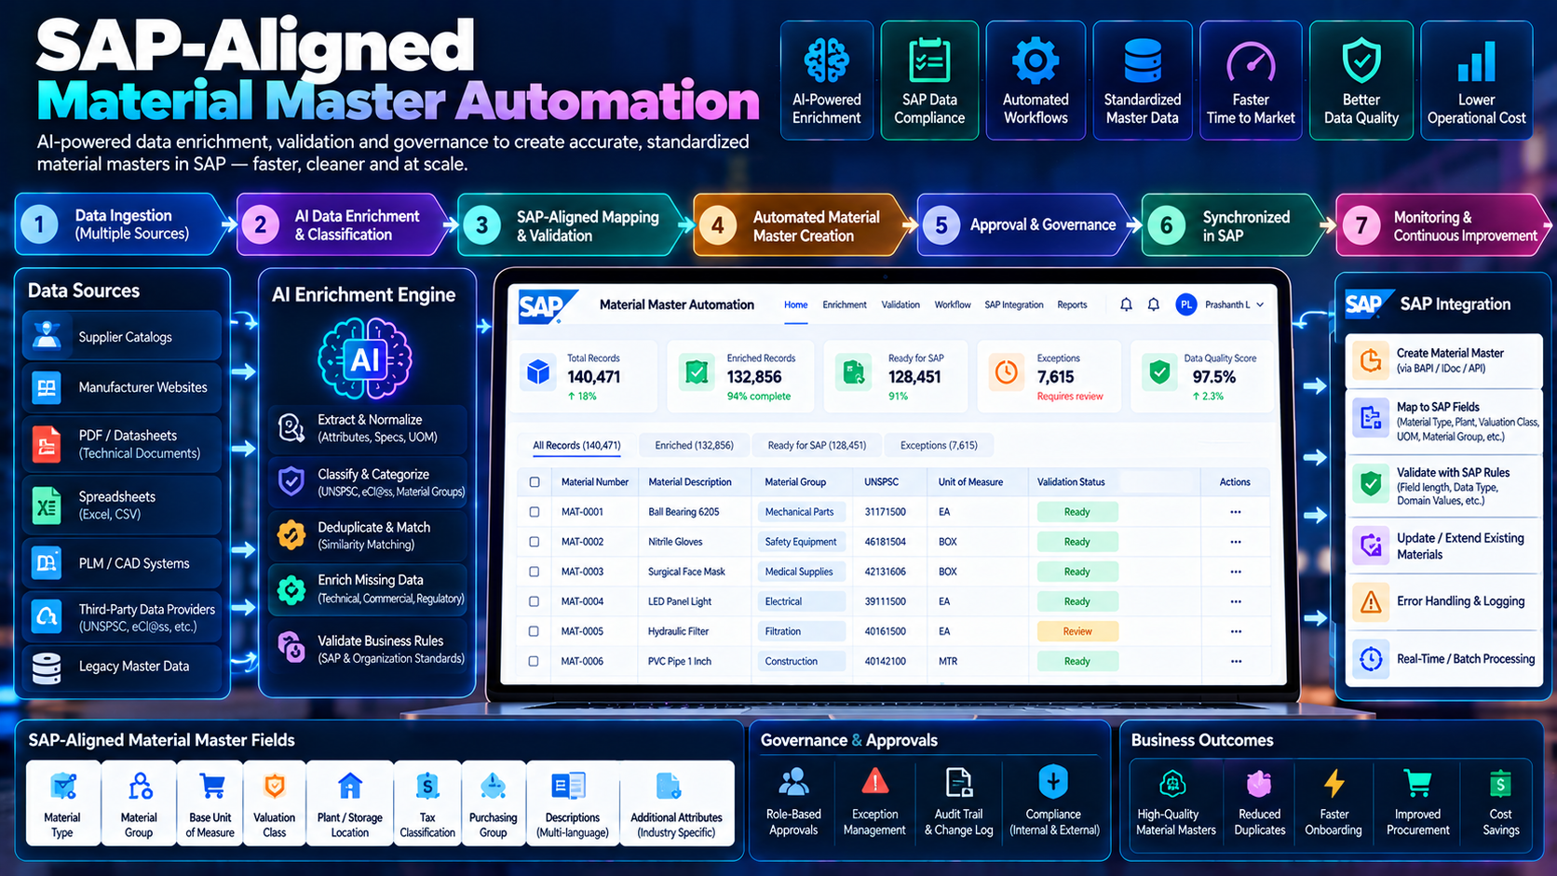Select the Supplier Catalogs source icon
Image resolution: width=1557 pixels, height=876 pixels.
click(x=47, y=336)
